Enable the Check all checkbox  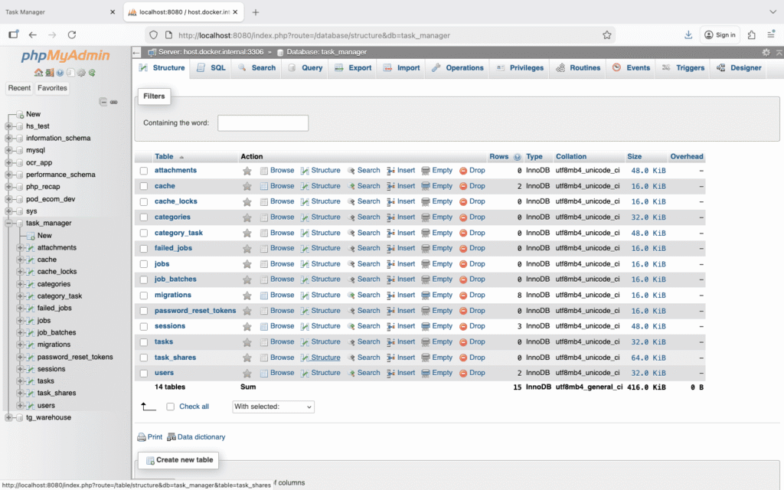click(x=171, y=407)
